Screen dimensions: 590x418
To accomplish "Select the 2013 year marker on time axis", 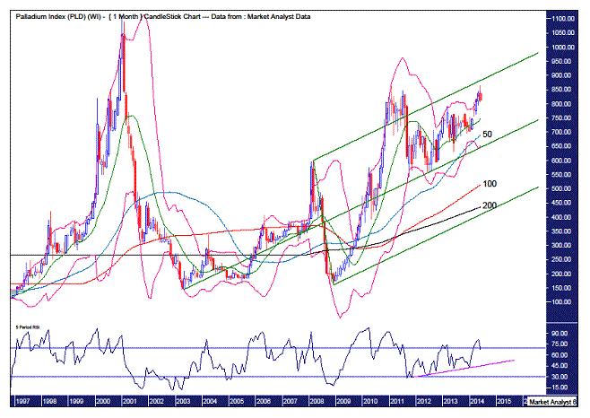I will (450, 402).
